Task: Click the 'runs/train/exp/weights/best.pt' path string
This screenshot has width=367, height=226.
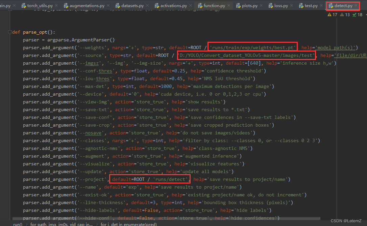Action: 253,47
